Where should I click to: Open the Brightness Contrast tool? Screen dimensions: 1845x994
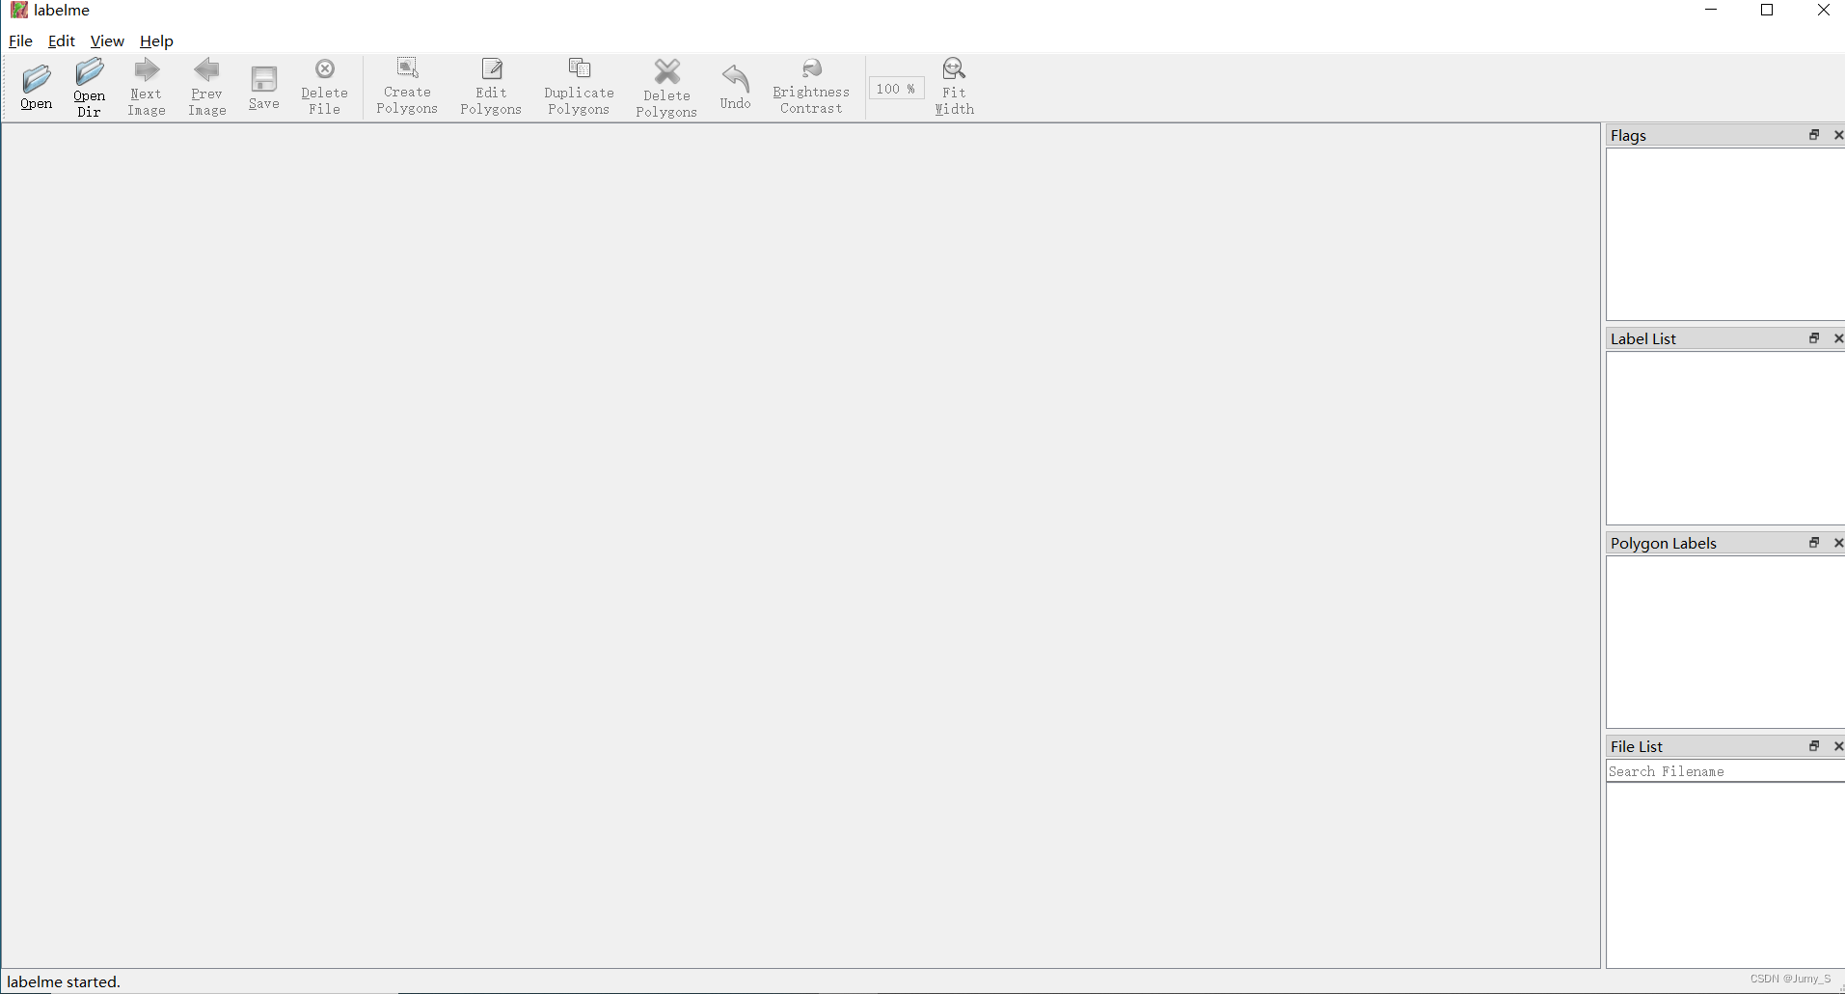pos(811,87)
